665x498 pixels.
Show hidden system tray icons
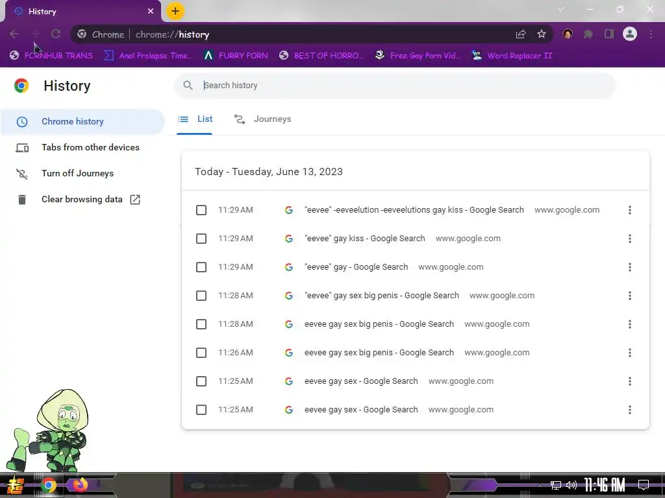[x=540, y=485]
